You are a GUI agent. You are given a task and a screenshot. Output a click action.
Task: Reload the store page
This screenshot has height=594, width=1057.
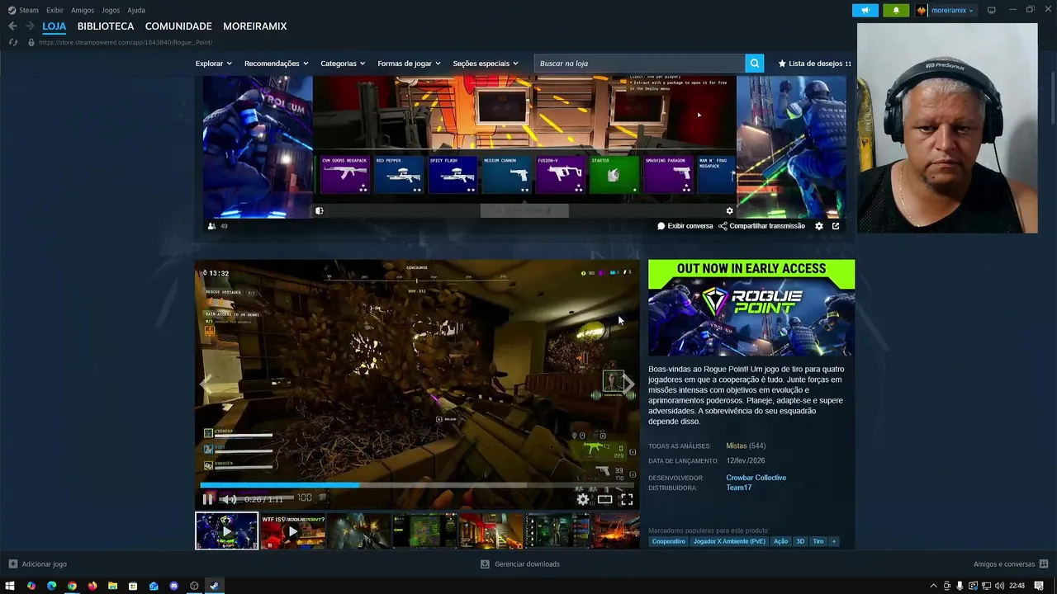pos(12,42)
